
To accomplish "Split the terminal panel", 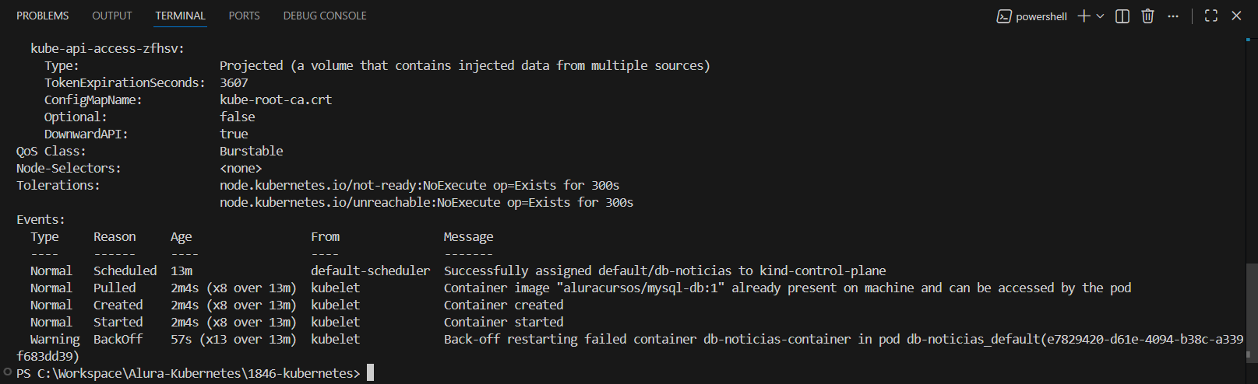I will click(1122, 16).
